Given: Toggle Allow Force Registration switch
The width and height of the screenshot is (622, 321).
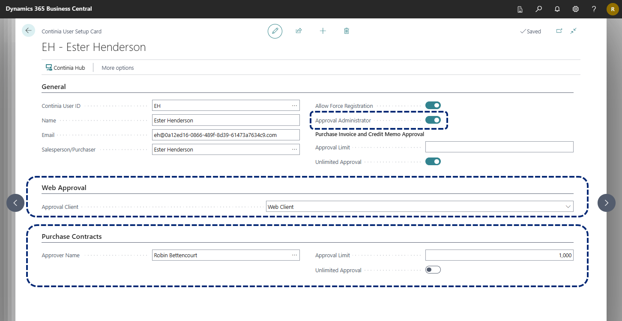Looking at the screenshot, I should 433,105.
